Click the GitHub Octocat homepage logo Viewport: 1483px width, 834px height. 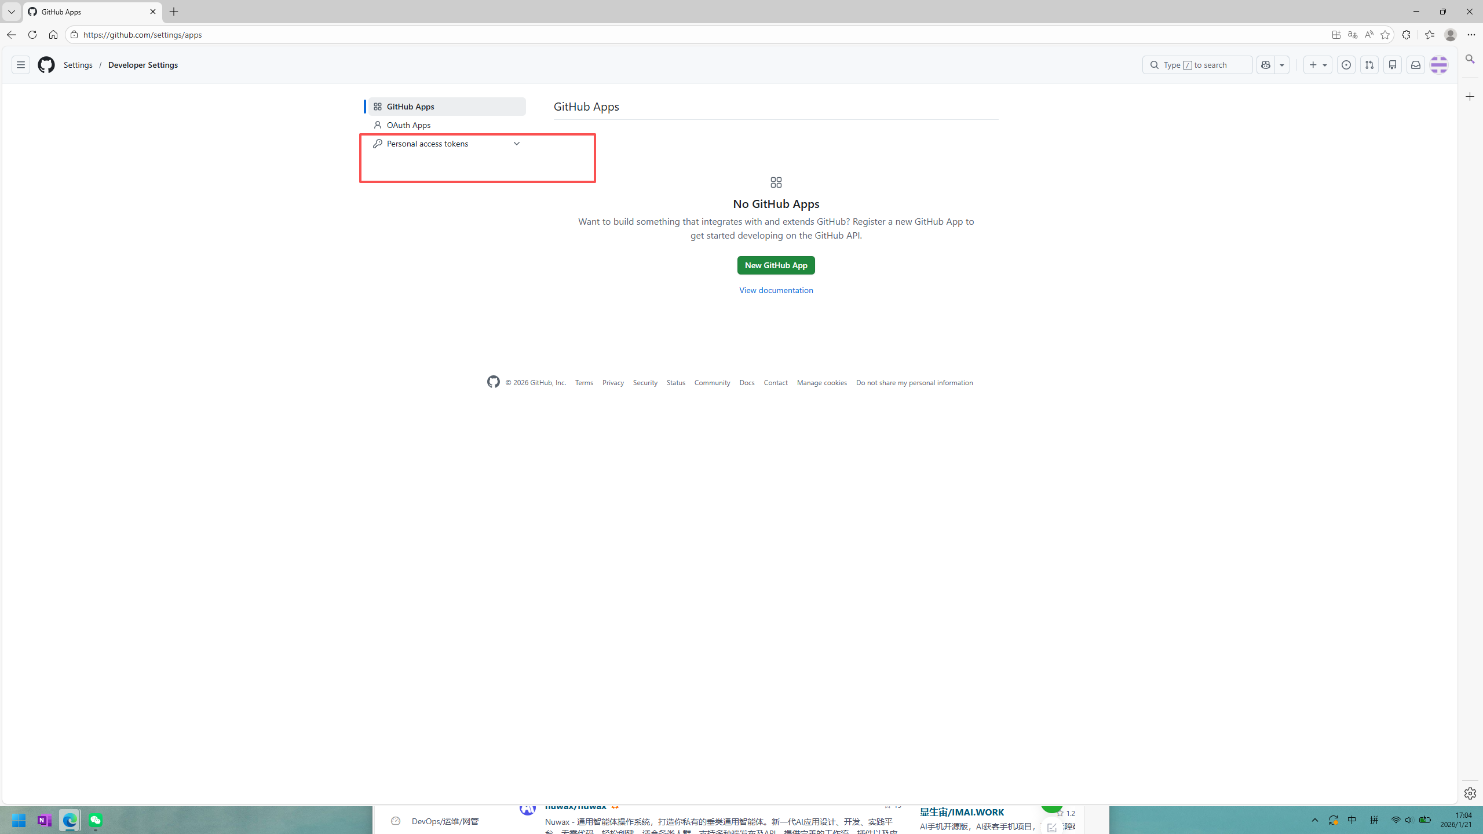pos(46,65)
